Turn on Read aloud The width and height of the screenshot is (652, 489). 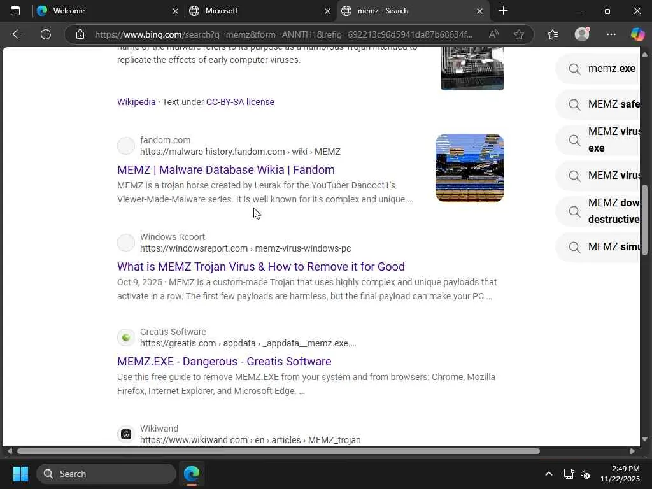(x=493, y=34)
